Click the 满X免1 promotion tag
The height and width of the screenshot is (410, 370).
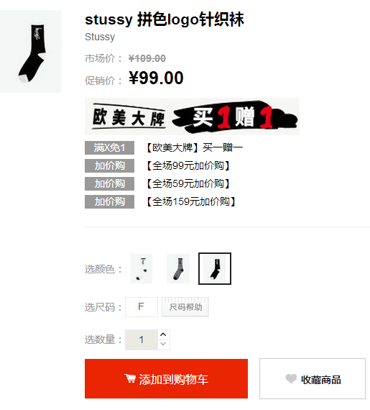109,147
